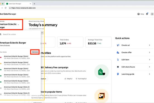Click the Create offer icon

click(118, 52)
